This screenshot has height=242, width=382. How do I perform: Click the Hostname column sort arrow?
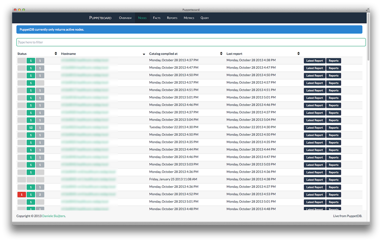click(144, 54)
